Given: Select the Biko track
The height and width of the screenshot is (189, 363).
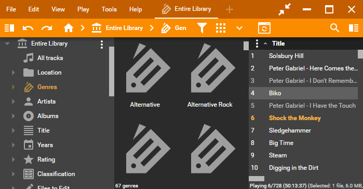Looking at the screenshot, I should (303, 93).
